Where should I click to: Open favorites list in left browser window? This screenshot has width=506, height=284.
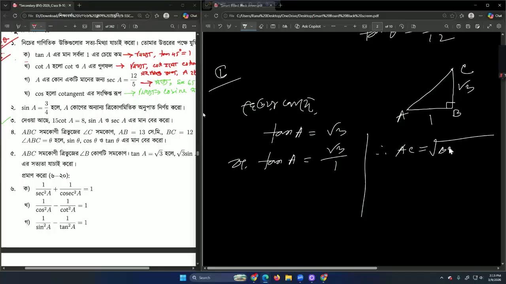[x=157, y=16]
